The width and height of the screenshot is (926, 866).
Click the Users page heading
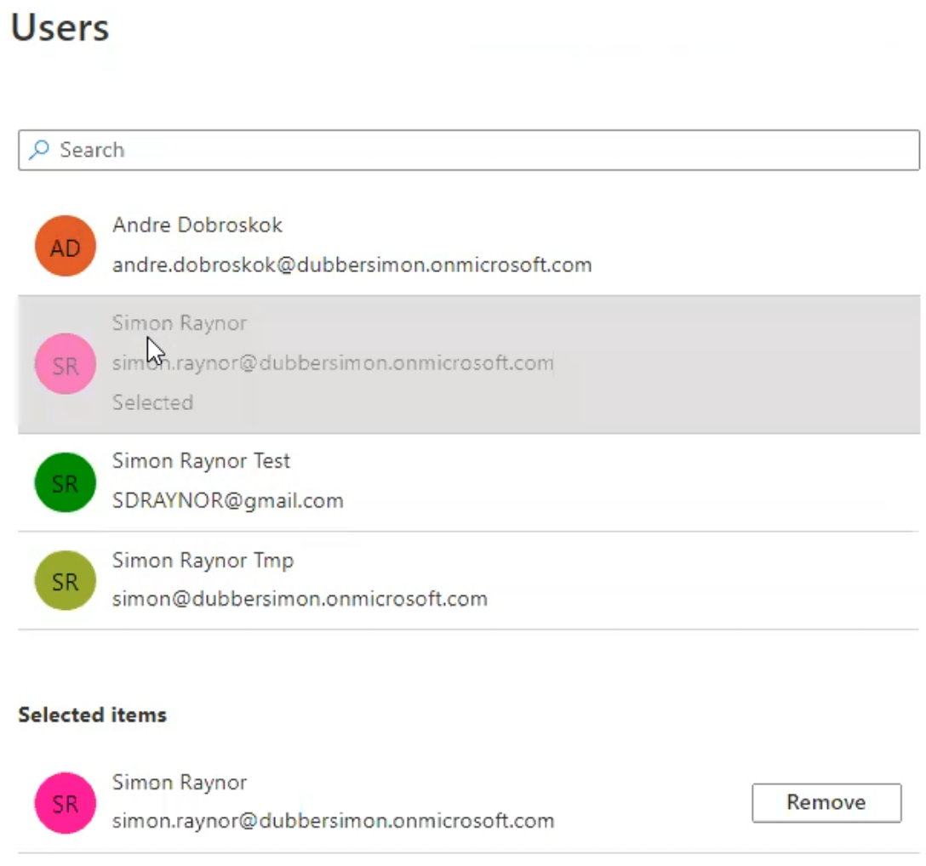(x=60, y=28)
